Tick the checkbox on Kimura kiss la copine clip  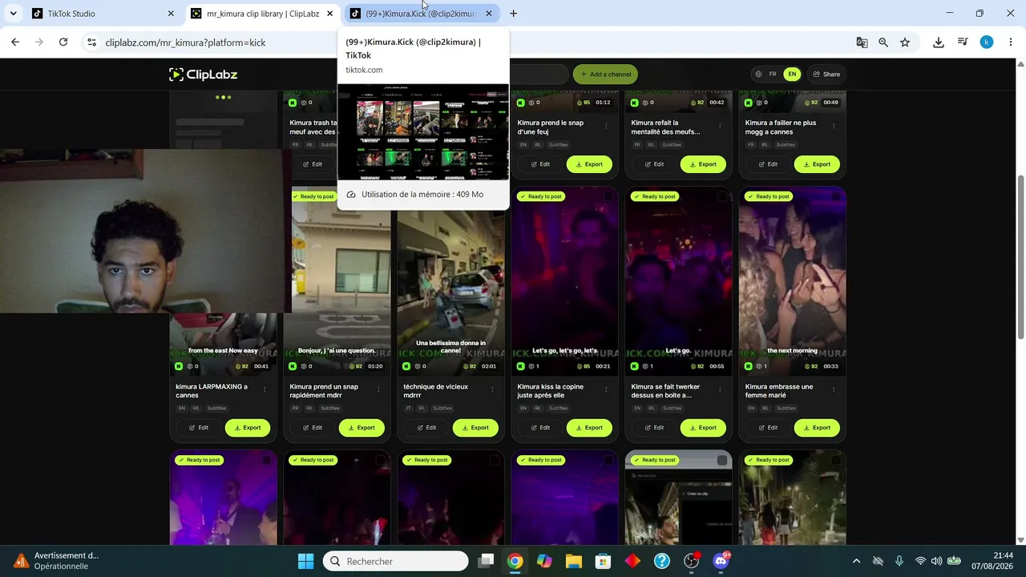[608, 196]
